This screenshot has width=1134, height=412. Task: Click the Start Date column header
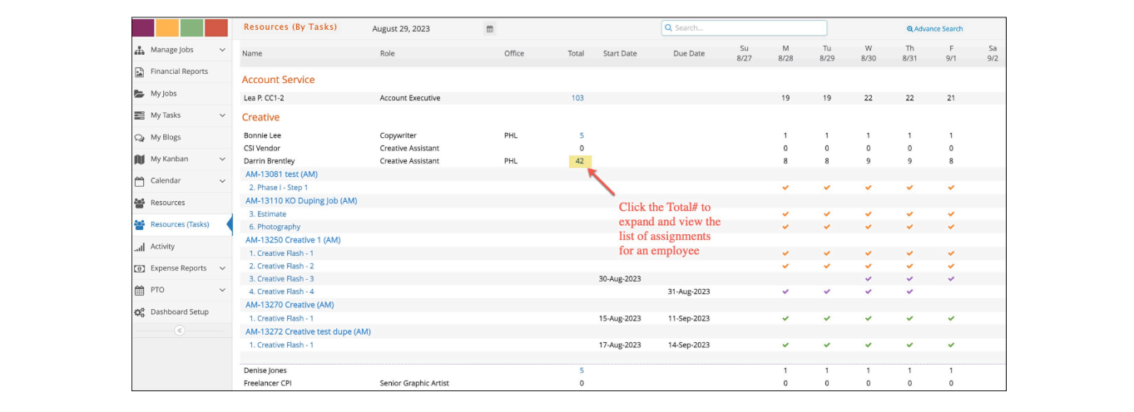(620, 54)
